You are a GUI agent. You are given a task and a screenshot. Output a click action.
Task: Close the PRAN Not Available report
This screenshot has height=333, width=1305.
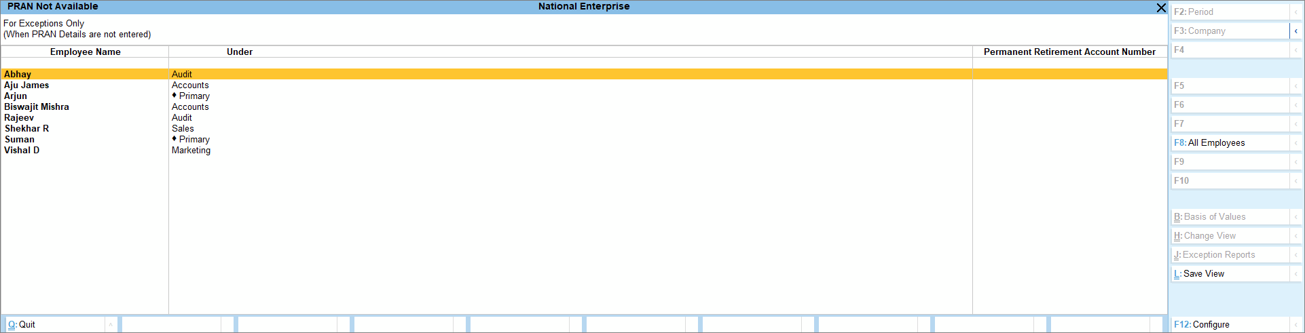pyautogui.click(x=1160, y=7)
